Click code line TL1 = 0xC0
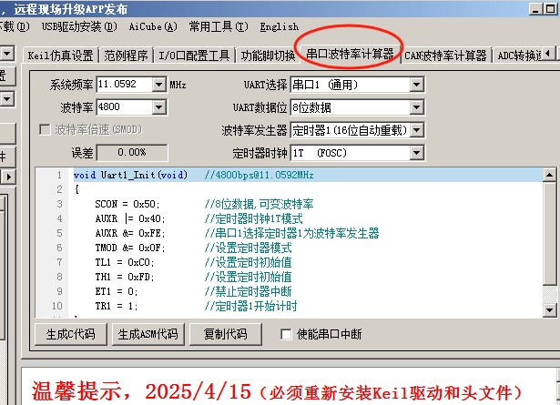 [x=125, y=262]
